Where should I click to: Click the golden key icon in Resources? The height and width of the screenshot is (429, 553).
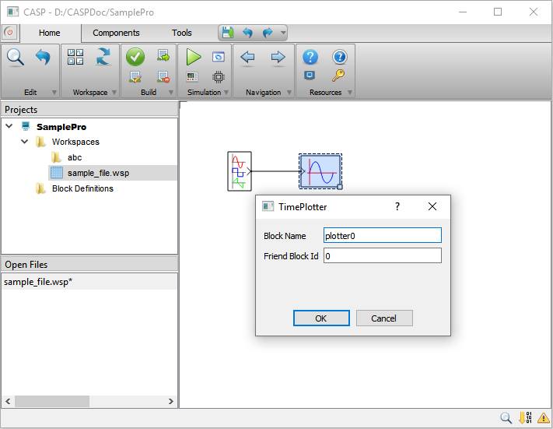coord(338,76)
